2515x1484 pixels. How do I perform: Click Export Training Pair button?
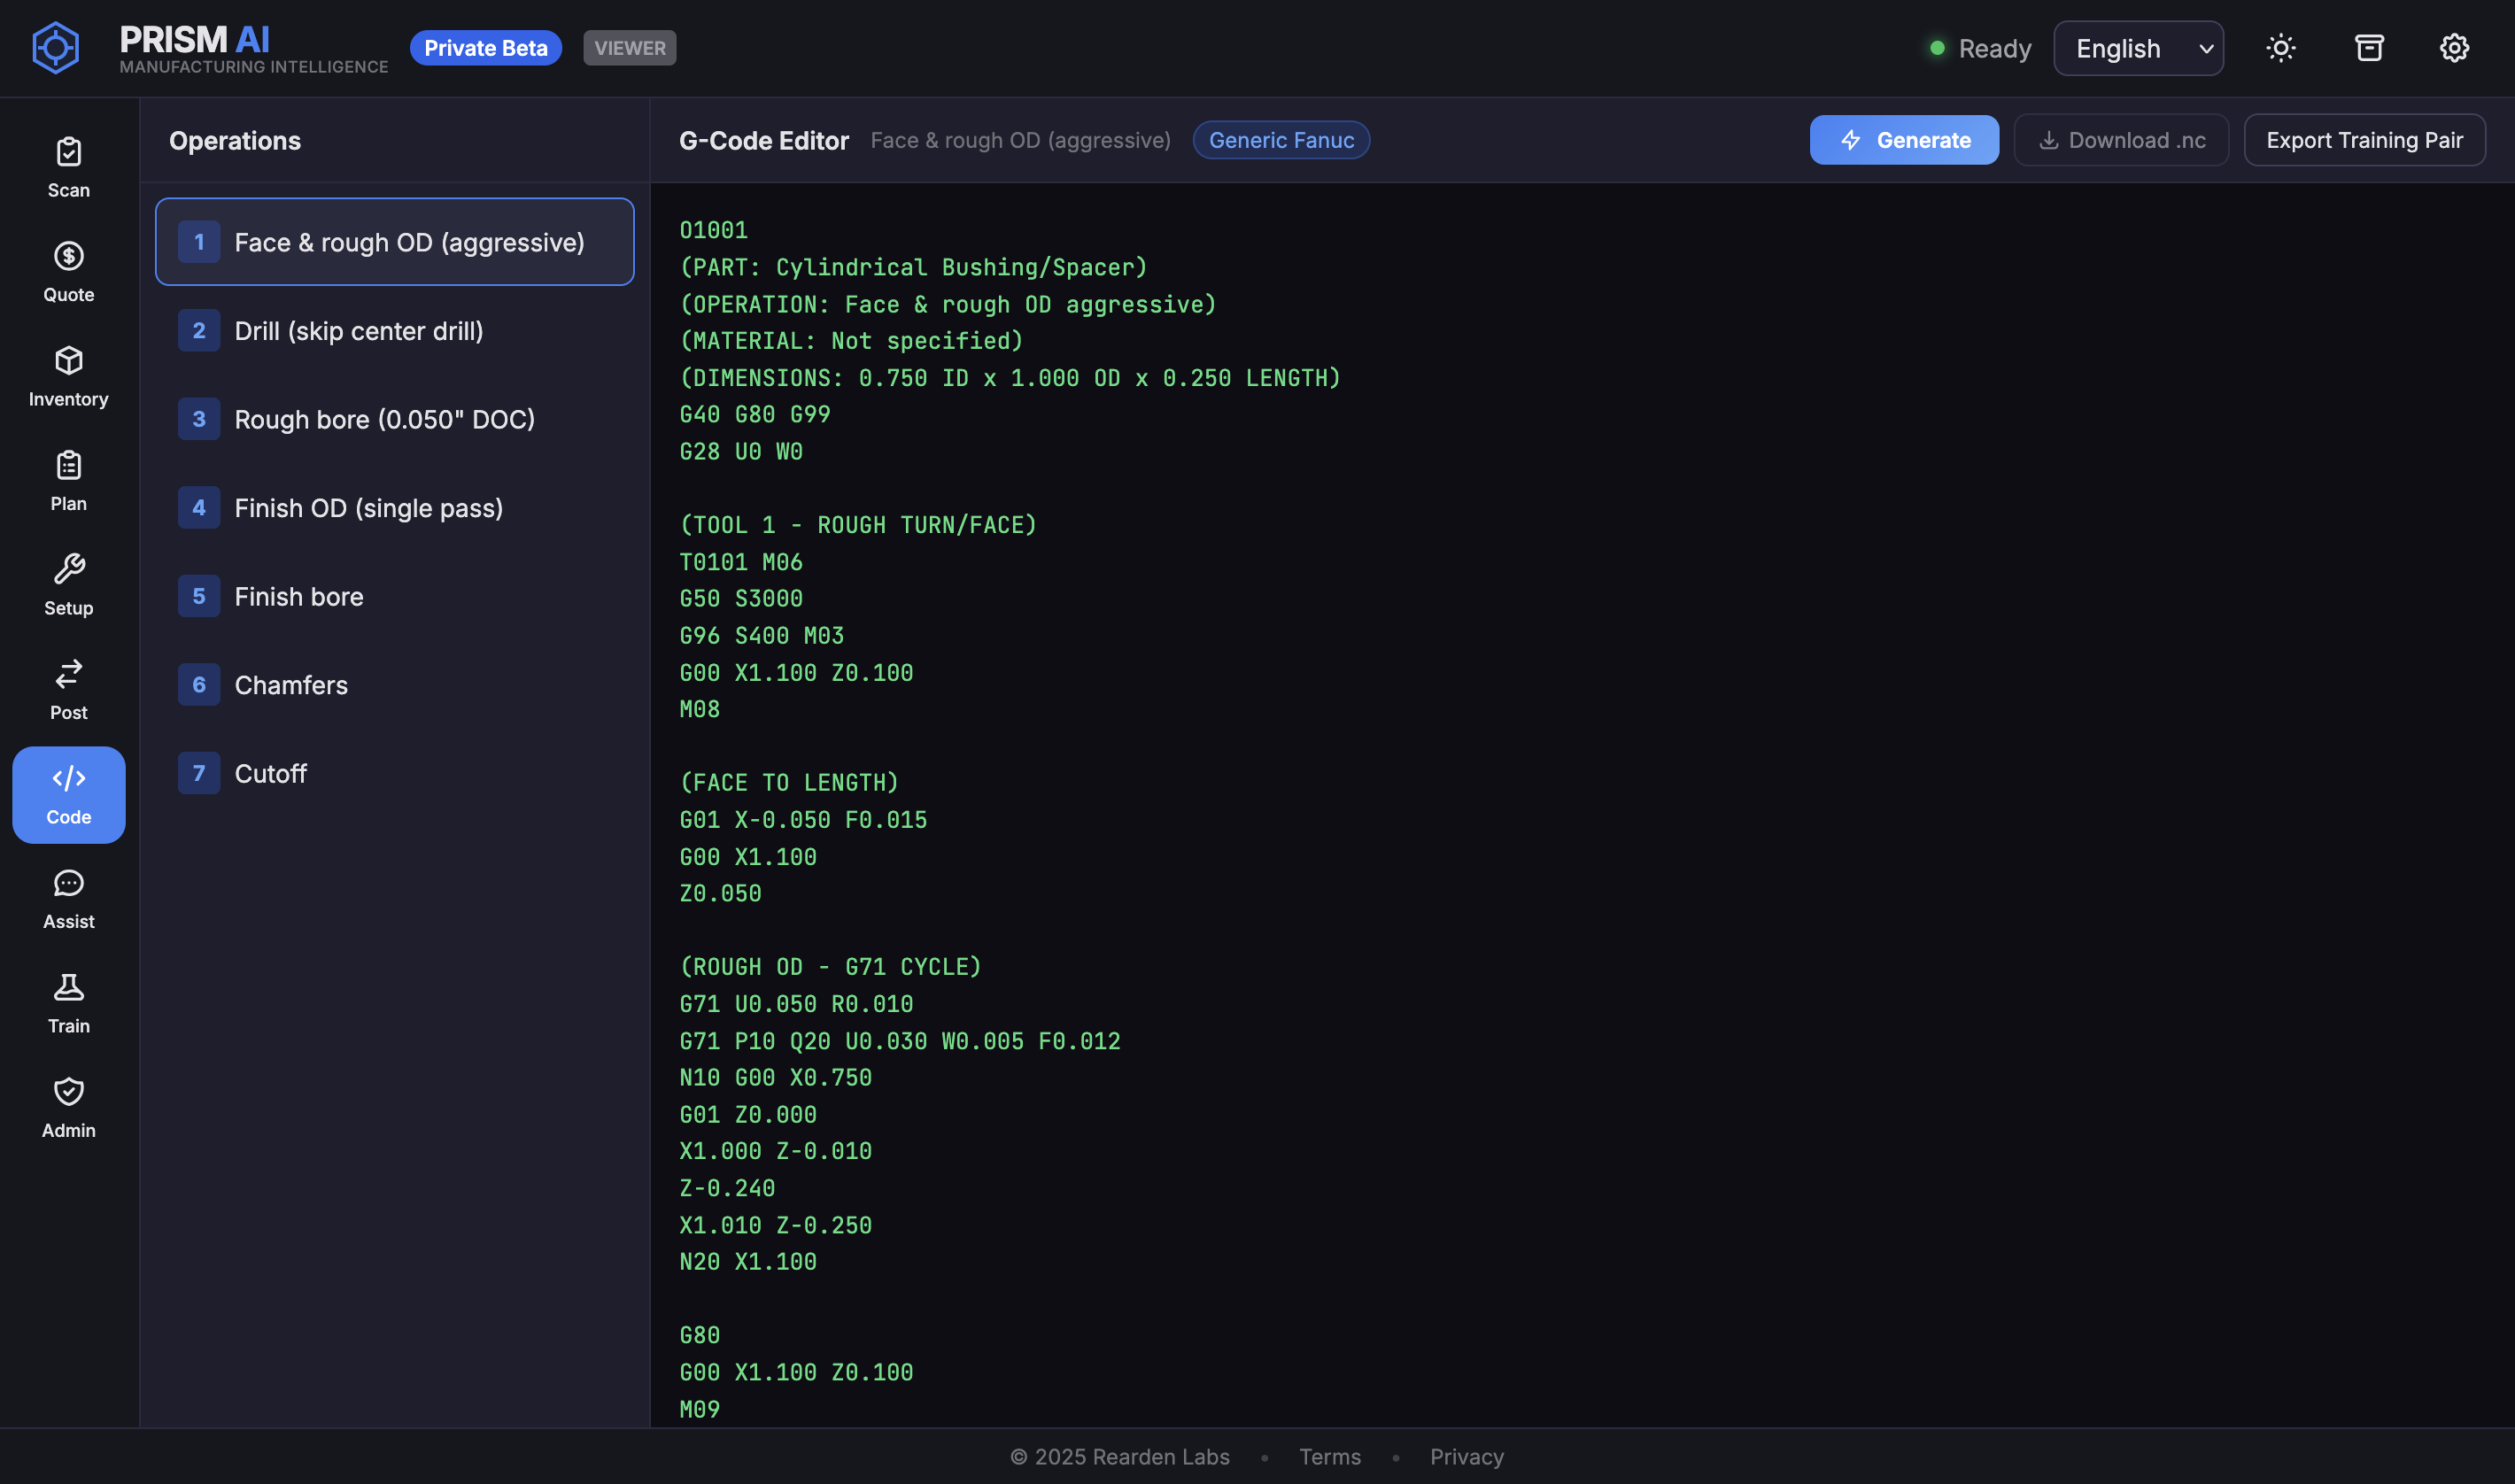click(x=2363, y=140)
